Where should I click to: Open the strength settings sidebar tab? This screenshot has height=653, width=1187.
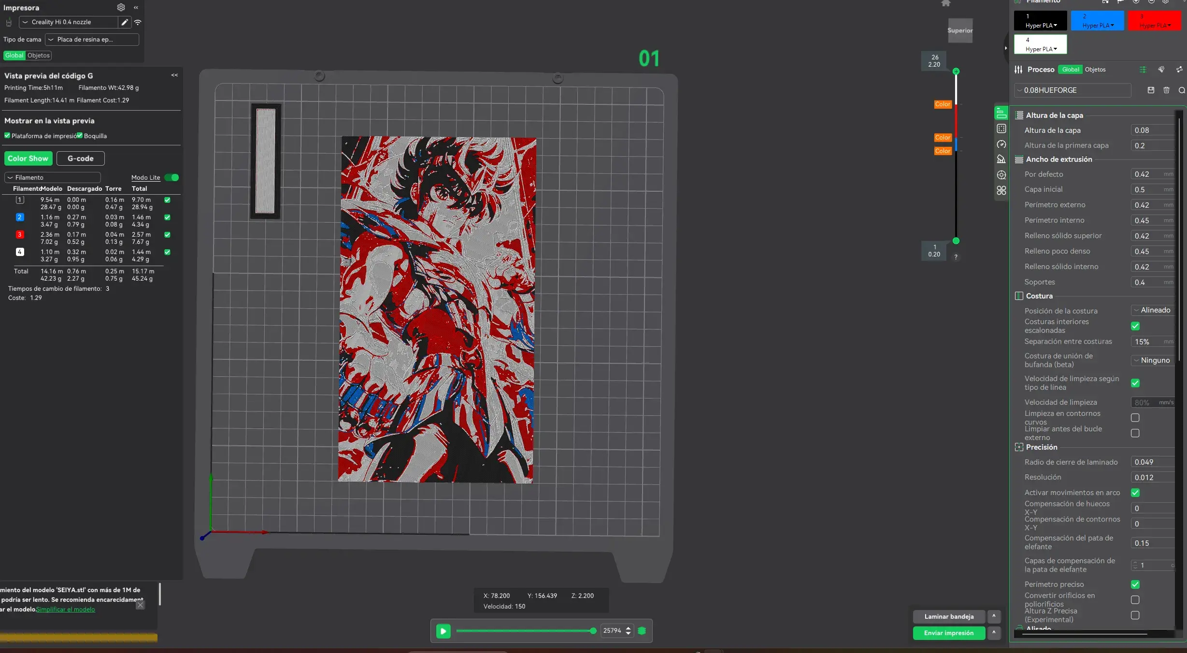tap(1001, 128)
